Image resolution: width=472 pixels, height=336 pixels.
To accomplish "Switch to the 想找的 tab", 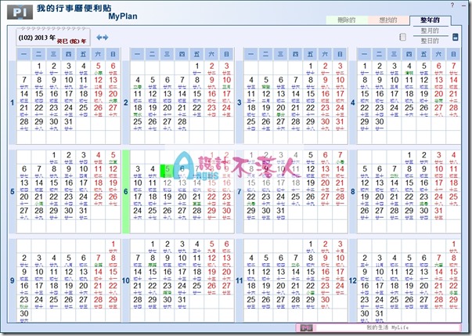I will 387,20.
